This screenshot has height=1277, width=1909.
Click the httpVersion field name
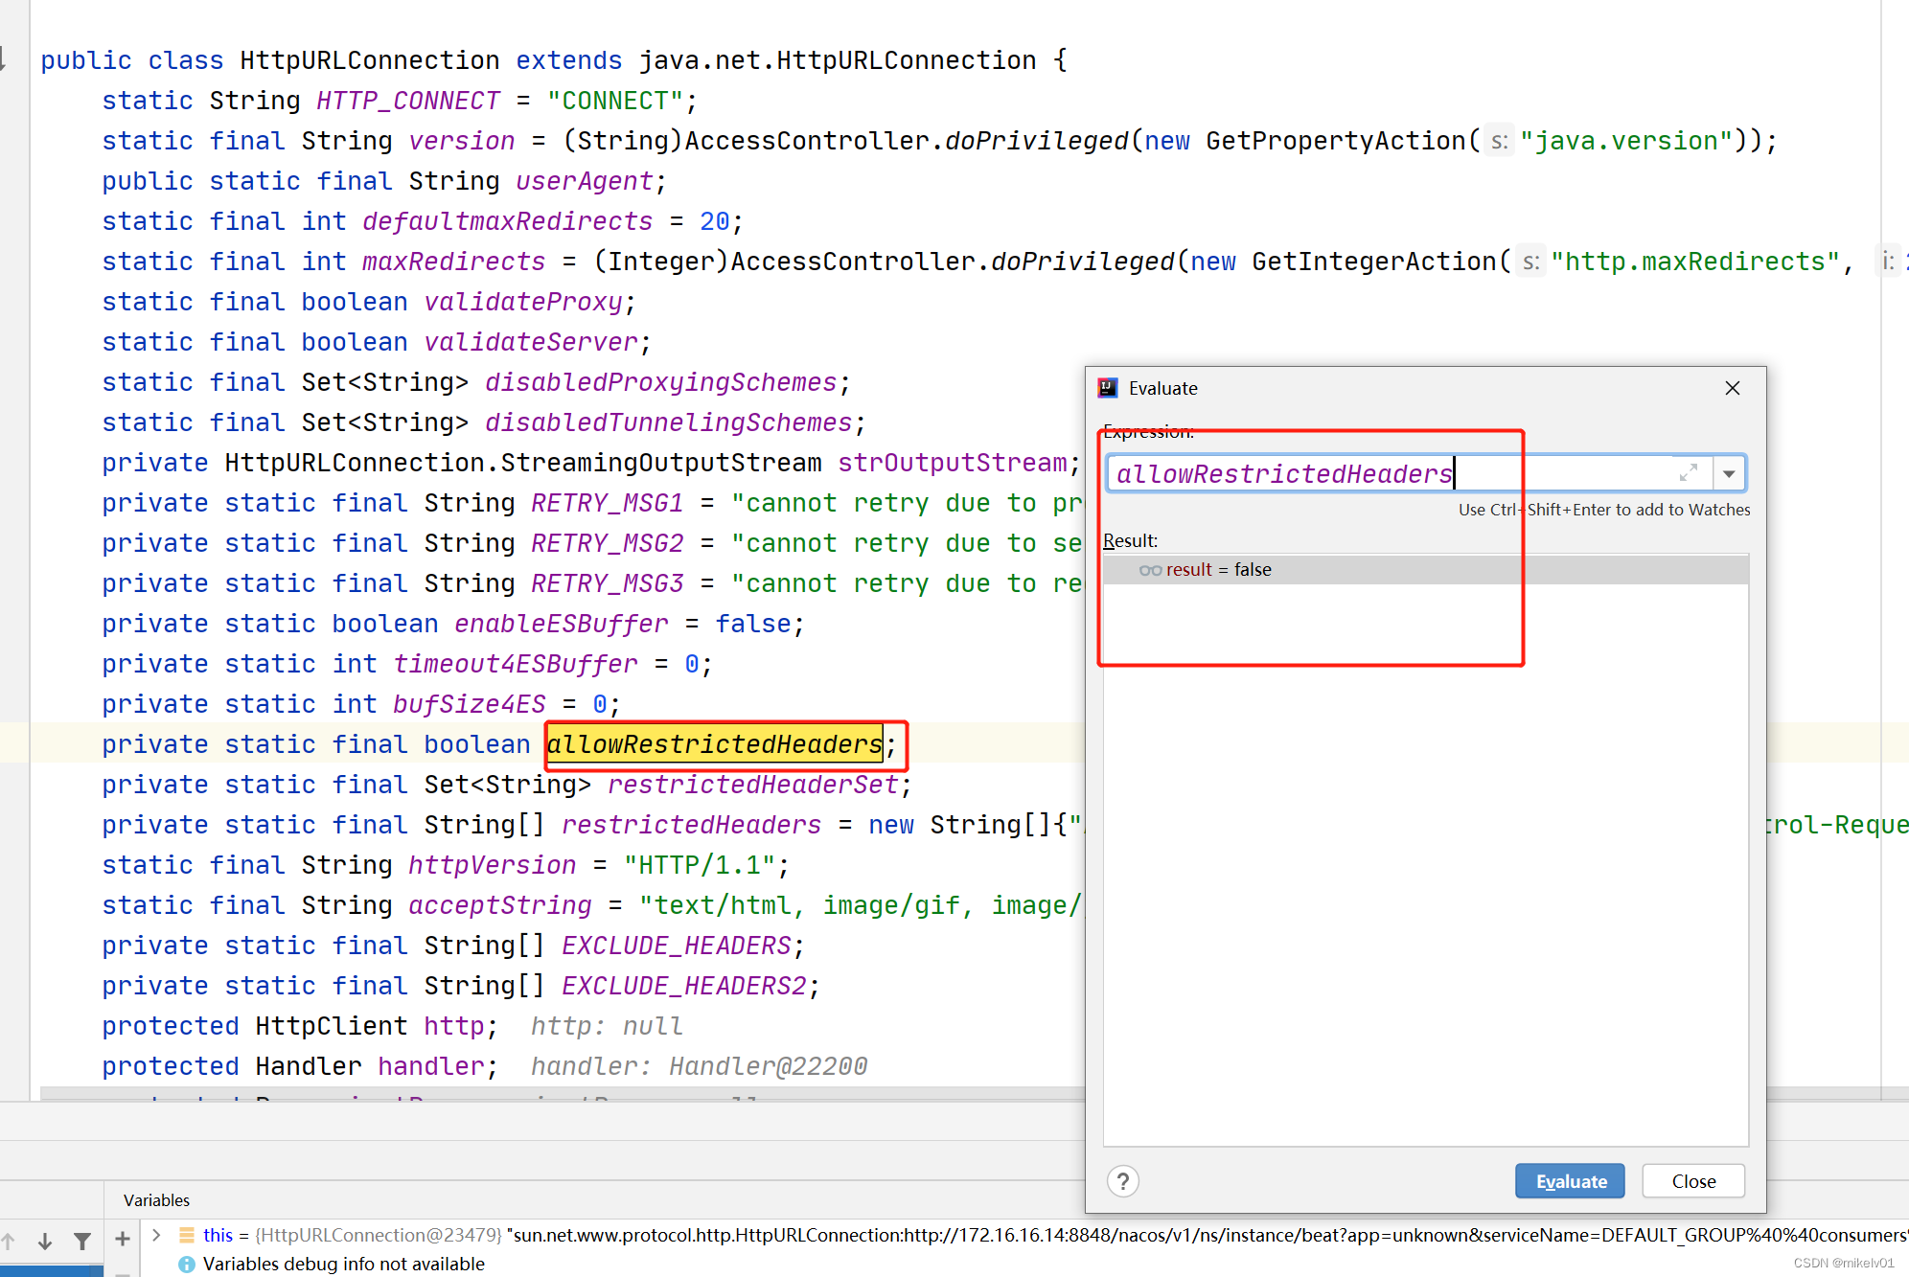(493, 865)
